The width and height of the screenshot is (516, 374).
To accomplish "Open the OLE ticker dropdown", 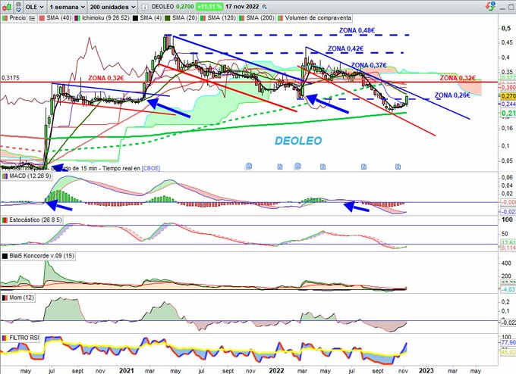I will coord(35,7).
